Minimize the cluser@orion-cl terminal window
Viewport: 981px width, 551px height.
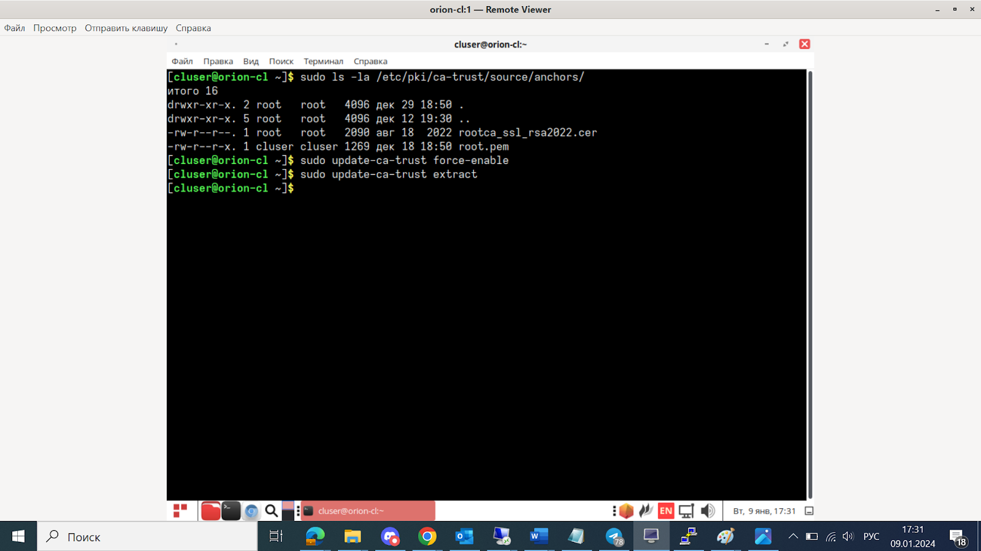point(766,44)
